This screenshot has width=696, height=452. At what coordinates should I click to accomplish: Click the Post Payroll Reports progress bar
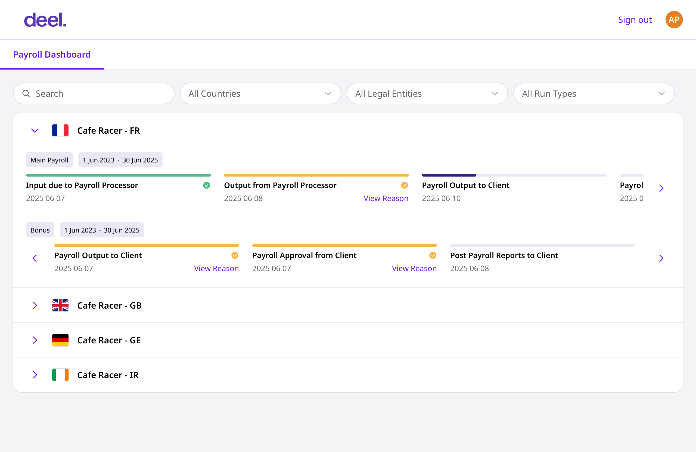[x=542, y=246]
